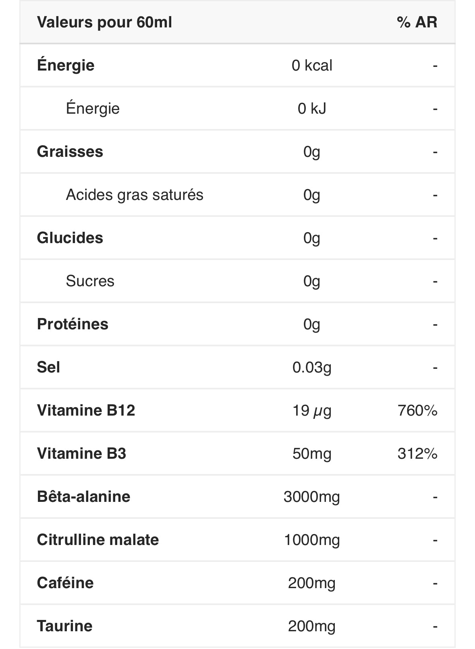Click the Sucres row label

(x=90, y=281)
